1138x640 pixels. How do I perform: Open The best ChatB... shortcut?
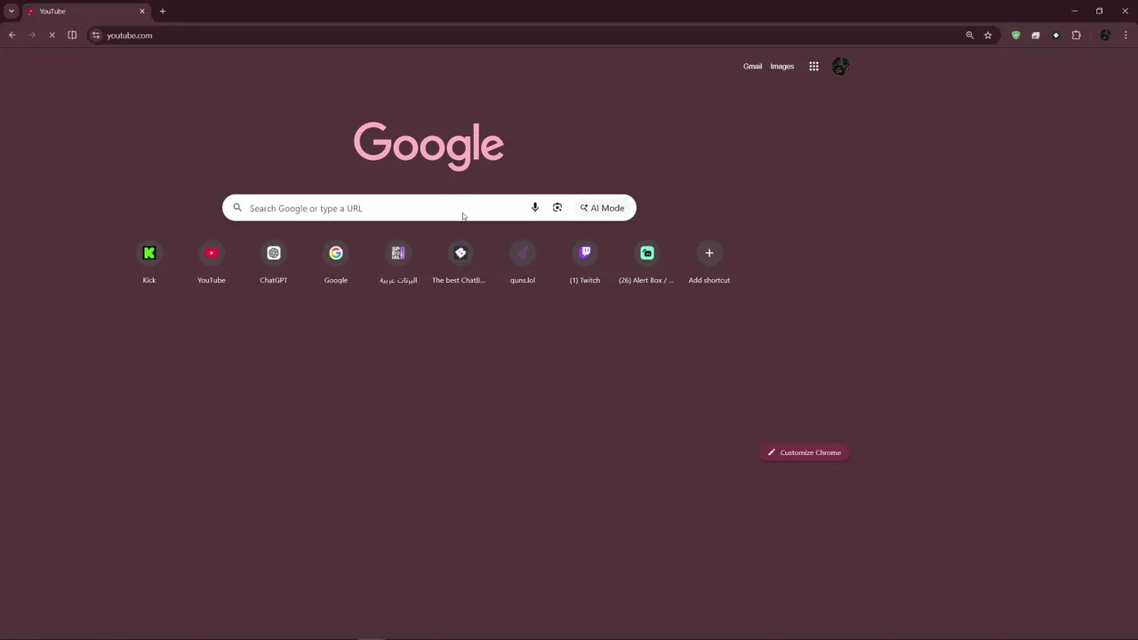(461, 262)
